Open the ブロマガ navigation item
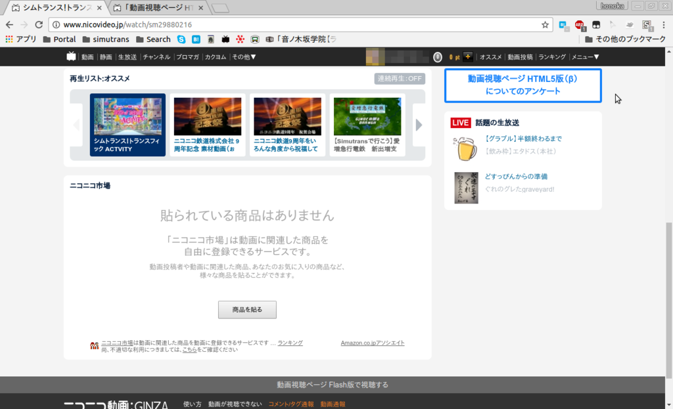Viewport: 673px width, 409px height. pos(187,56)
